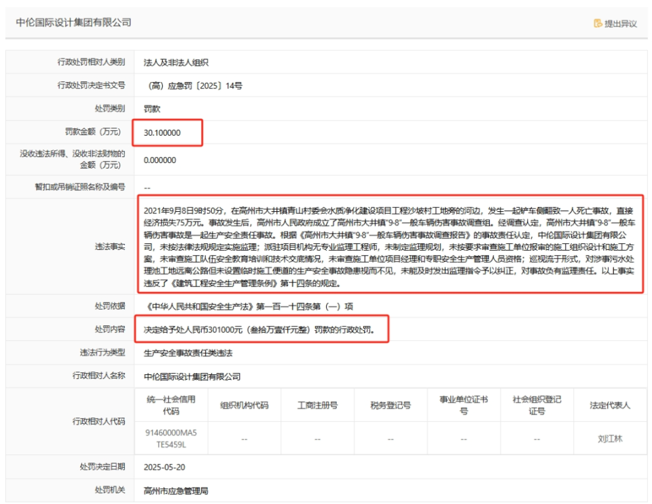The image size is (652, 504).
Task: Click the 工商注册号 column header
Action: click(317, 406)
